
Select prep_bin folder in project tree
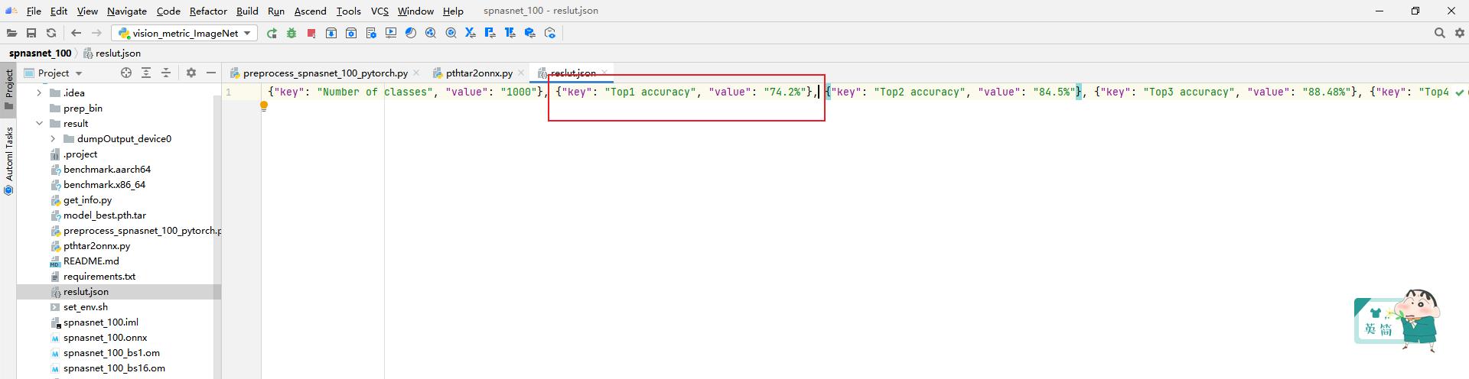click(x=83, y=108)
